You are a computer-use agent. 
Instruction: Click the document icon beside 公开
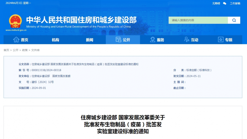coord(118,40)
